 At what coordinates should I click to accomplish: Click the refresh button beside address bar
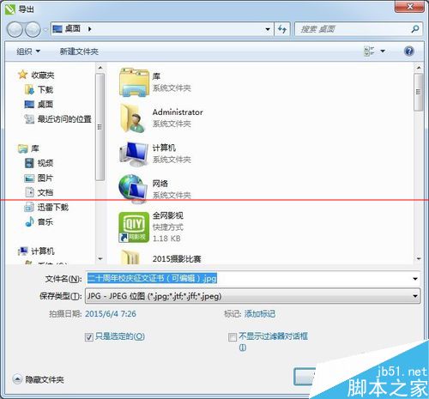tap(282, 29)
